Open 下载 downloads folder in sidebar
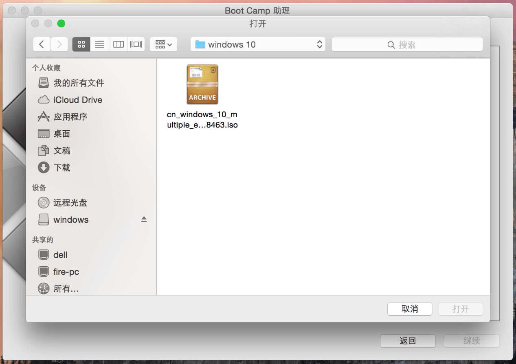516x364 pixels. click(x=61, y=167)
